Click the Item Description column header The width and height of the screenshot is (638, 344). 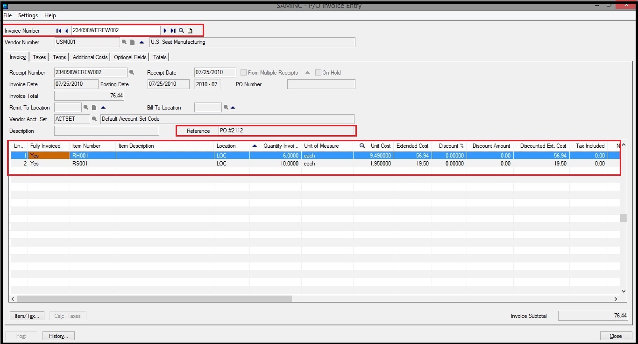pos(165,146)
